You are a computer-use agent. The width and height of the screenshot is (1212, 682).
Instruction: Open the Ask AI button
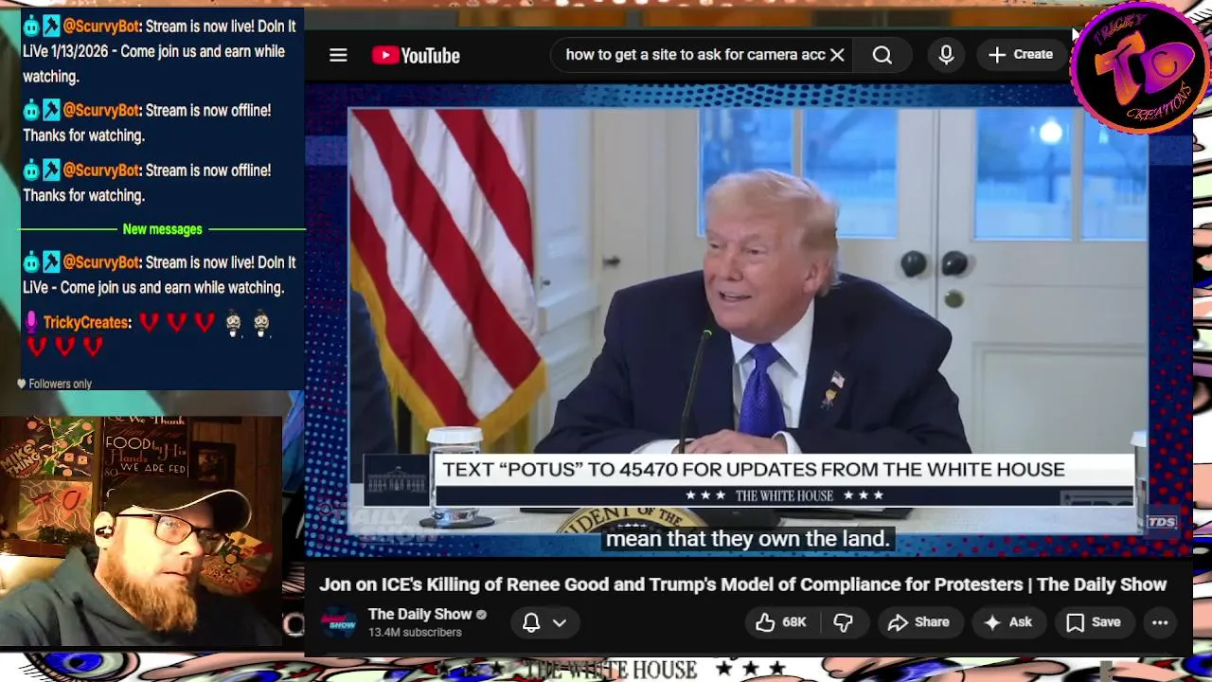pos(1007,622)
